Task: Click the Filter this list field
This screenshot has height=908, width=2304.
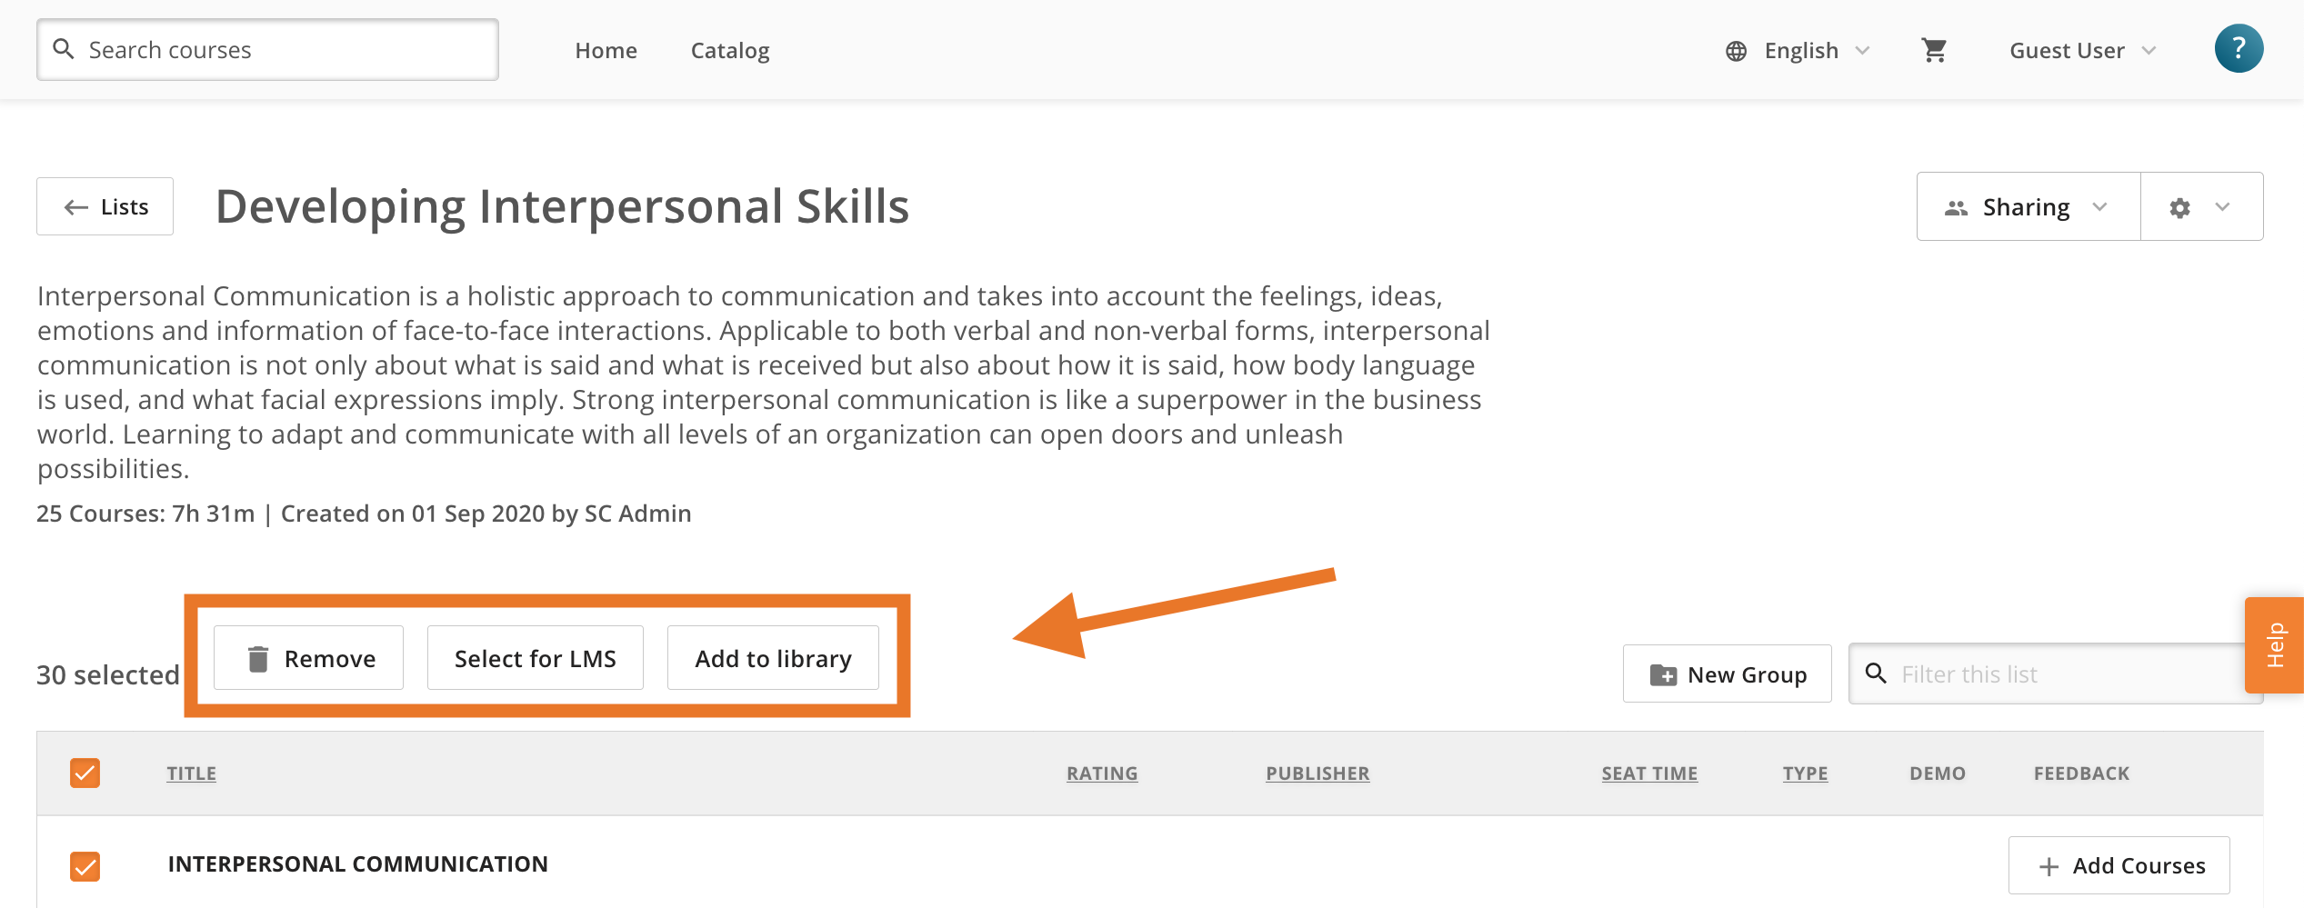Action: point(2055,674)
